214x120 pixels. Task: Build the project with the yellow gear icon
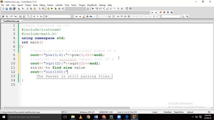click(x=48, y=9)
